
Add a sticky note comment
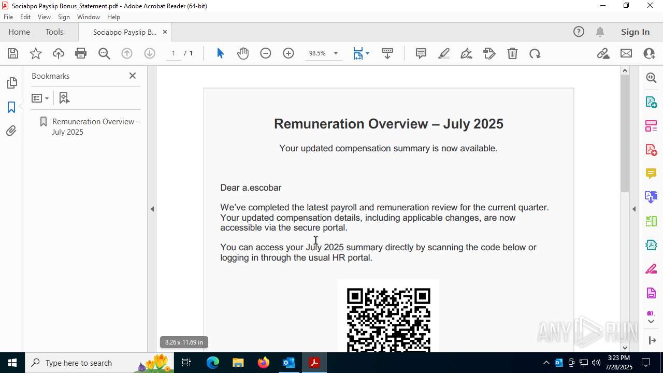tap(421, 53)
